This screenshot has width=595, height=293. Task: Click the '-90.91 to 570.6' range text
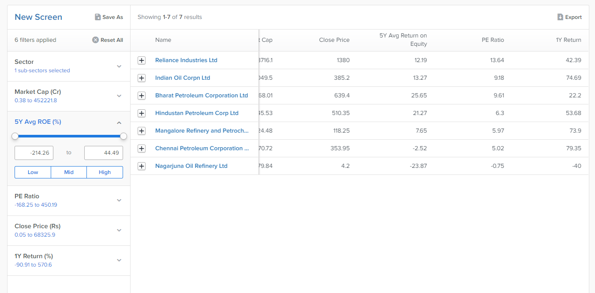(33, 265)
